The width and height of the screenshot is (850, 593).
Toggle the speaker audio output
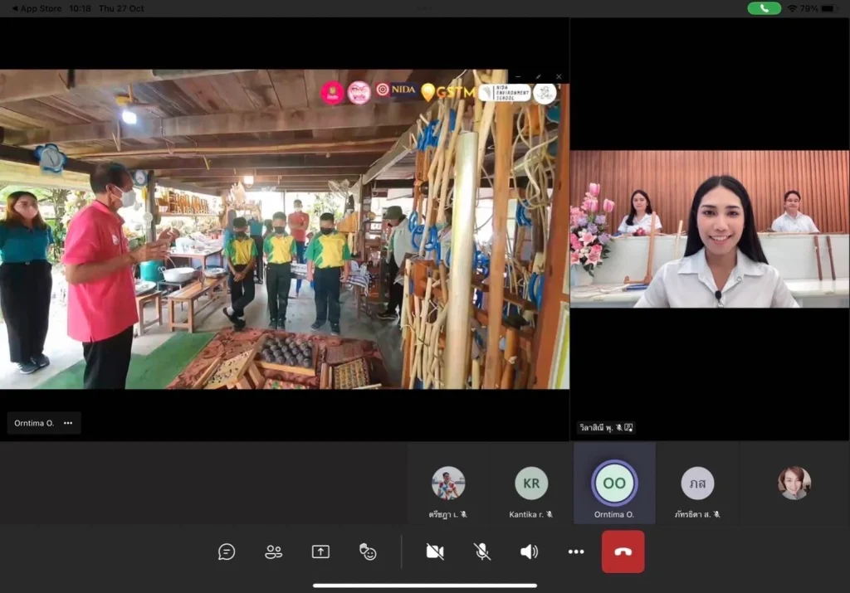click(529, 552)
